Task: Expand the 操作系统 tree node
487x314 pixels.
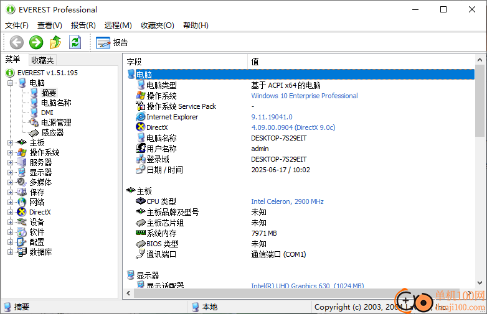Action: point(10,152)
